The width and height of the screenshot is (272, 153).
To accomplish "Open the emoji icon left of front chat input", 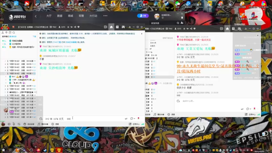I will point(41,119).
